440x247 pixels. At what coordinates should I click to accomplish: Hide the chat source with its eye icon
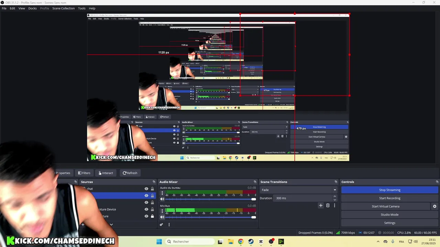tap(146, 189)
